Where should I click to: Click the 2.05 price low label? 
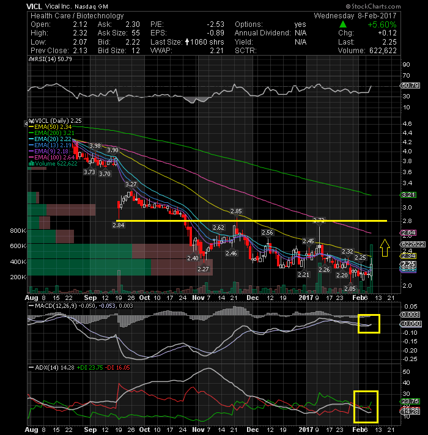(x=350, y=289)
